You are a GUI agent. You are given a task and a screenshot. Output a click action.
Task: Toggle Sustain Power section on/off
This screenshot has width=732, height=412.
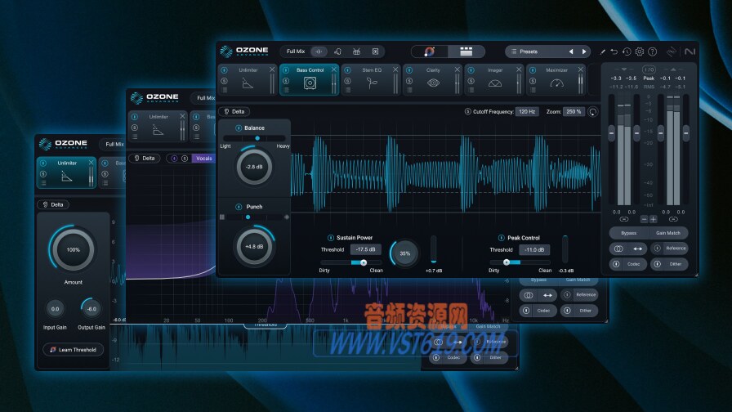331,238
